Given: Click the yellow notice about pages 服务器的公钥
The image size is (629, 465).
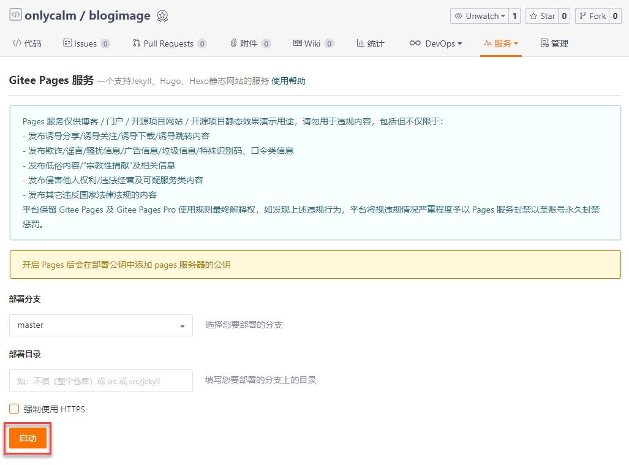Looking at the screenshot, I should 315,265.
